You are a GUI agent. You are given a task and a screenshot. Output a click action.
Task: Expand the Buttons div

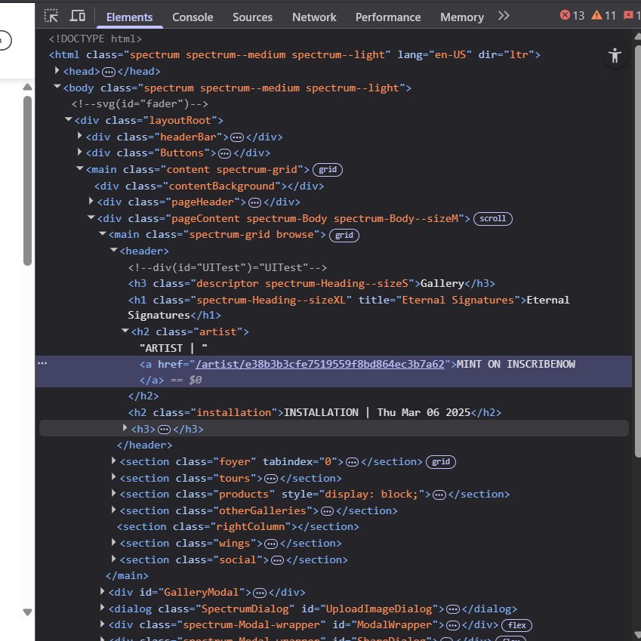tap(80, 152)
